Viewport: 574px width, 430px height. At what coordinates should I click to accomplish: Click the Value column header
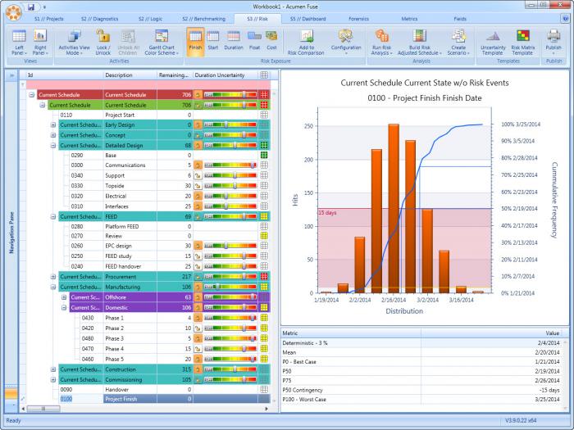(491, 333)
